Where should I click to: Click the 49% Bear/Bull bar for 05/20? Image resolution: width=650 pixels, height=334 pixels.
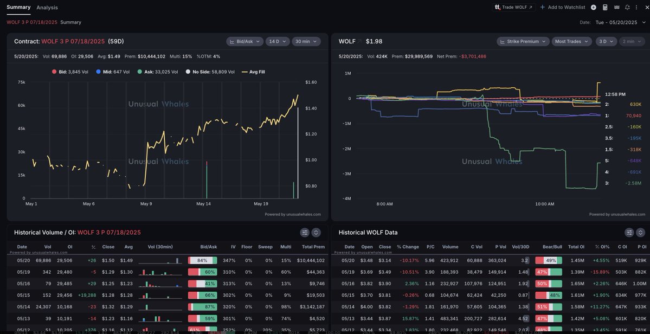tap(549, 260)
